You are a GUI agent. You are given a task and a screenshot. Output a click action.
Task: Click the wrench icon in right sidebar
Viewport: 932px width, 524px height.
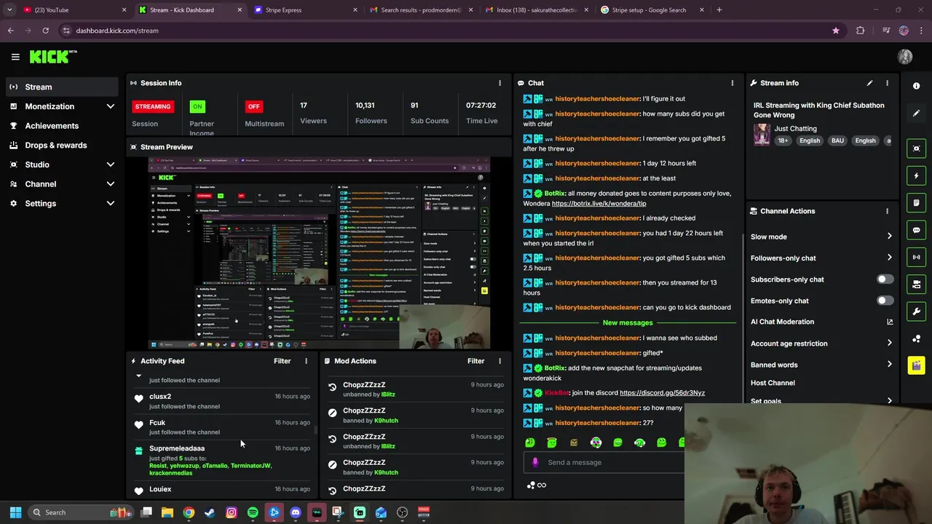pyautogui.click(x=916, y=311)
